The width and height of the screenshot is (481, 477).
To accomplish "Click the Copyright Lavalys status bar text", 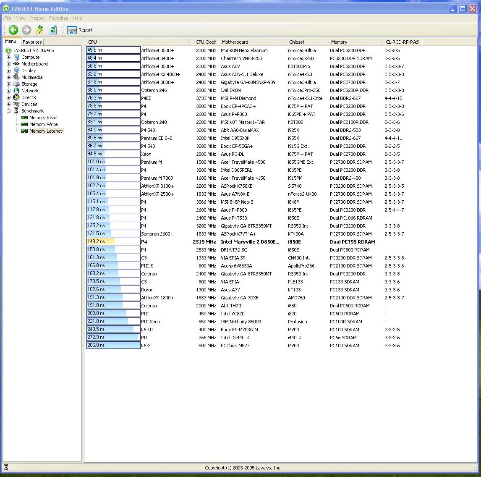I will (x=243, y=468).
